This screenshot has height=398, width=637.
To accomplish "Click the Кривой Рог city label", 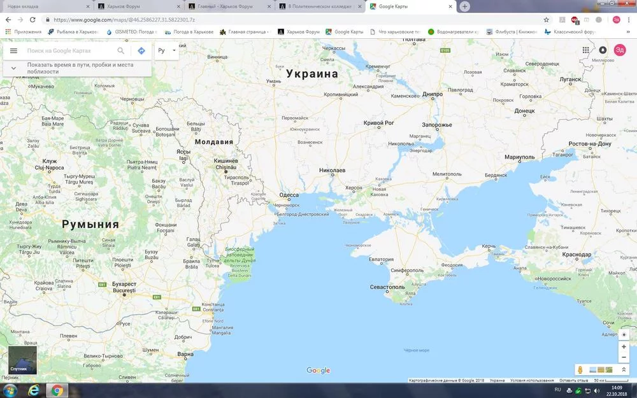I will pyautogui.click(x=378, y=123).
